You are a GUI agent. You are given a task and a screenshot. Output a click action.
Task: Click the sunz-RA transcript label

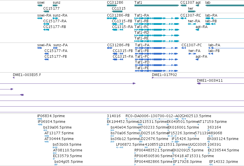(60, 15)
